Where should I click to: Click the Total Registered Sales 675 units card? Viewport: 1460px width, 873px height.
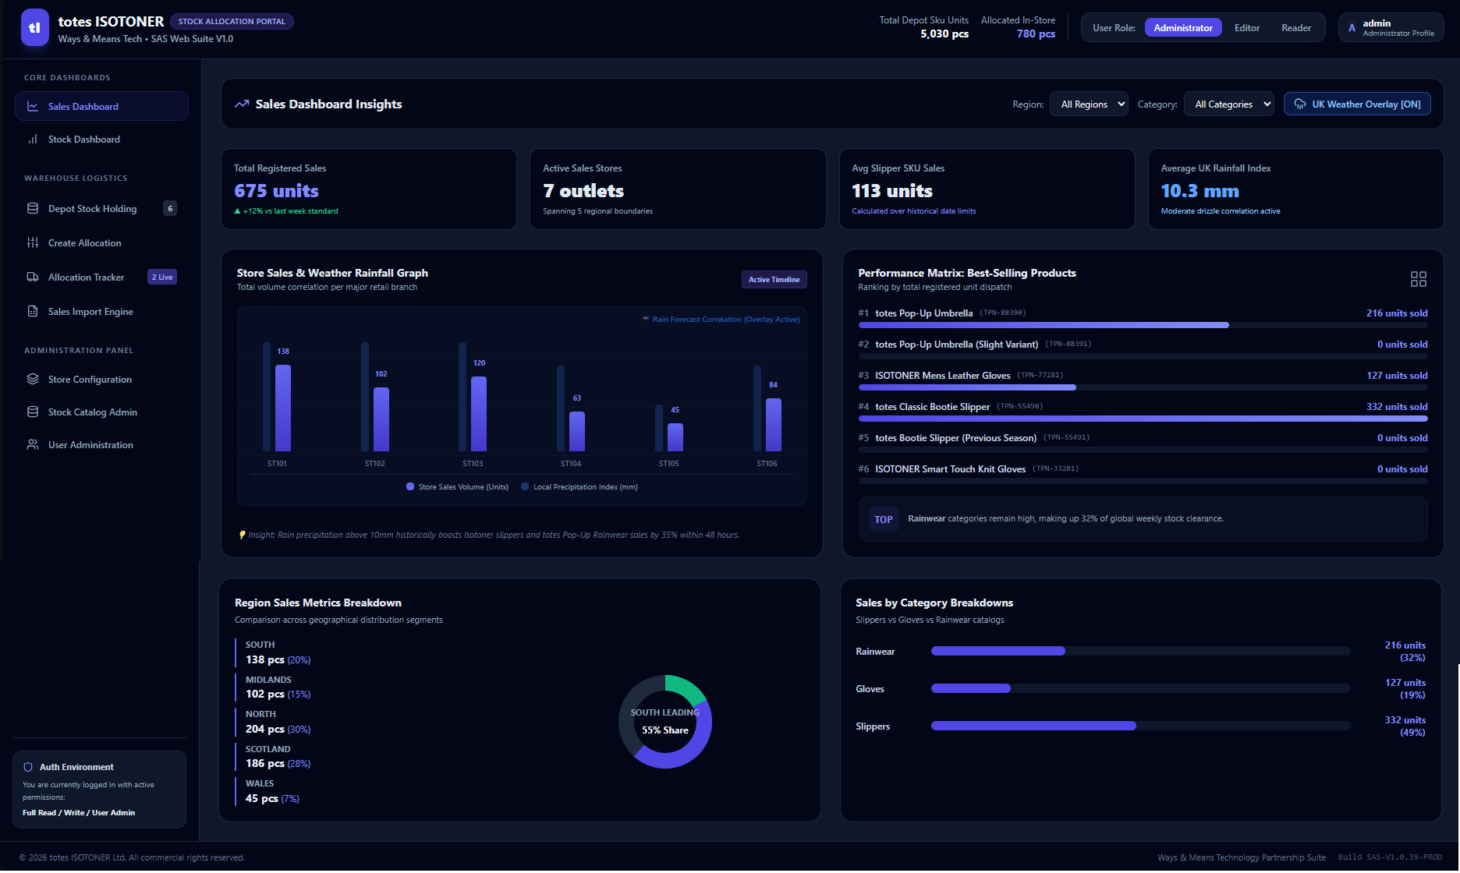coord(369,189)
